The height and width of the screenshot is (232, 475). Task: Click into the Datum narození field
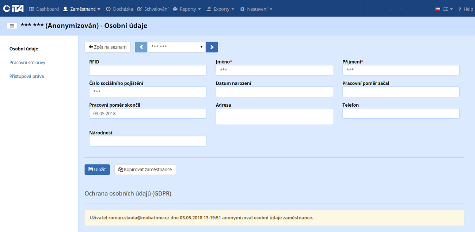pyautogui.click(x=274, y=92)
